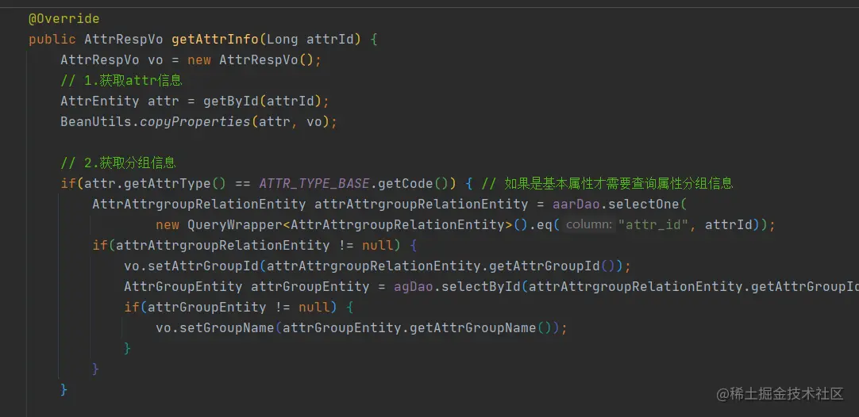Click QueryWrapper in the new expression
This screenshot has height=417, width=859.
pos(235,225)
